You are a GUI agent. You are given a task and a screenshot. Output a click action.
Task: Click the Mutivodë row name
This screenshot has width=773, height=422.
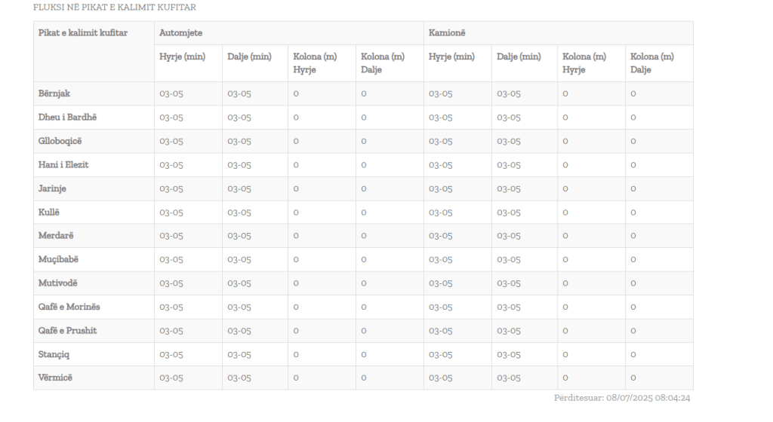click(x=57, y=283)
